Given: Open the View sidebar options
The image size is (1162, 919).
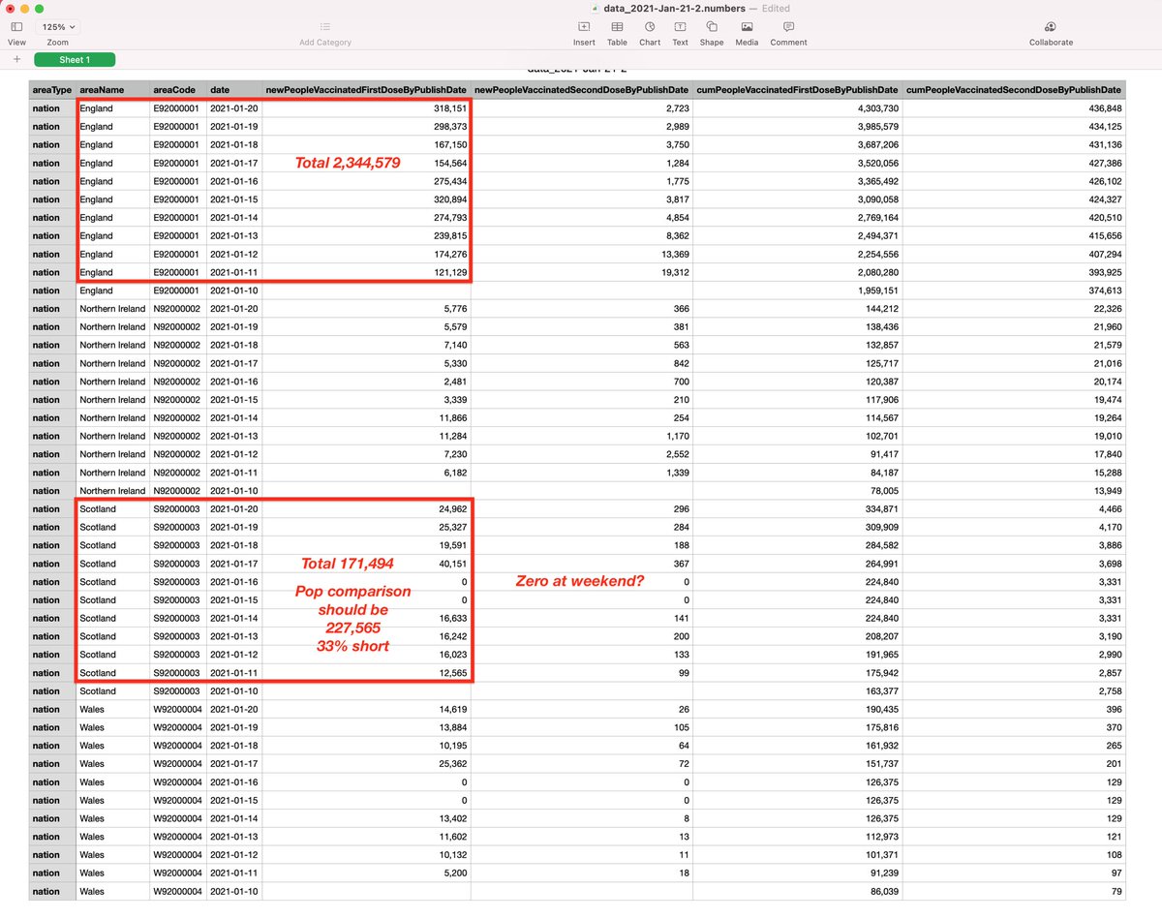Looking at the screenshot, I should point(16,33).
